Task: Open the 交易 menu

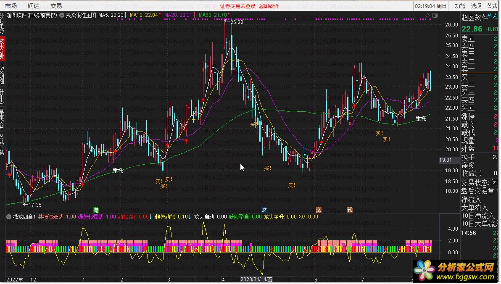Action: pos(56,6)
